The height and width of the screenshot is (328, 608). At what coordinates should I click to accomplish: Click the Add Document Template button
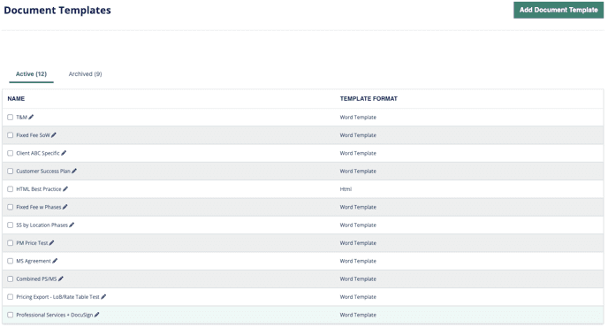point(559,10)
